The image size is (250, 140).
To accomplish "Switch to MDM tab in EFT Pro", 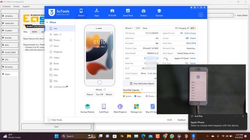I will pyautogui.click(x=34, y=32).
